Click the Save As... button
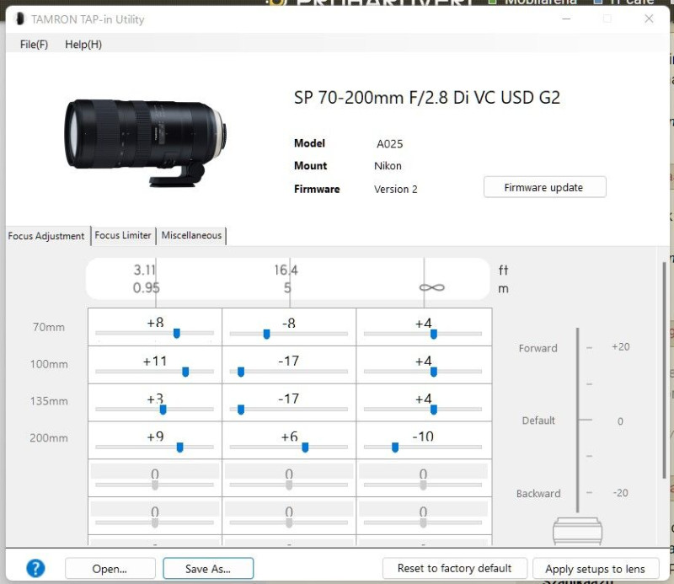This screenshot has width=674, height=584. tap(208, 569)
